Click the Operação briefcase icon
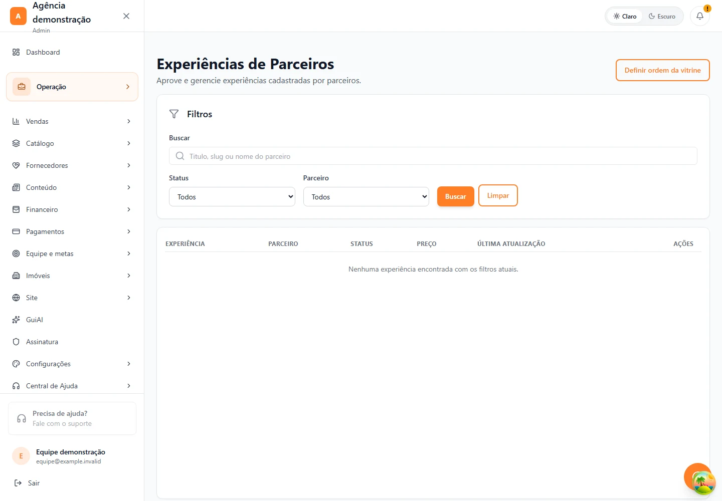Viewport: 722px width, 501px height. [x=22, y=87]
